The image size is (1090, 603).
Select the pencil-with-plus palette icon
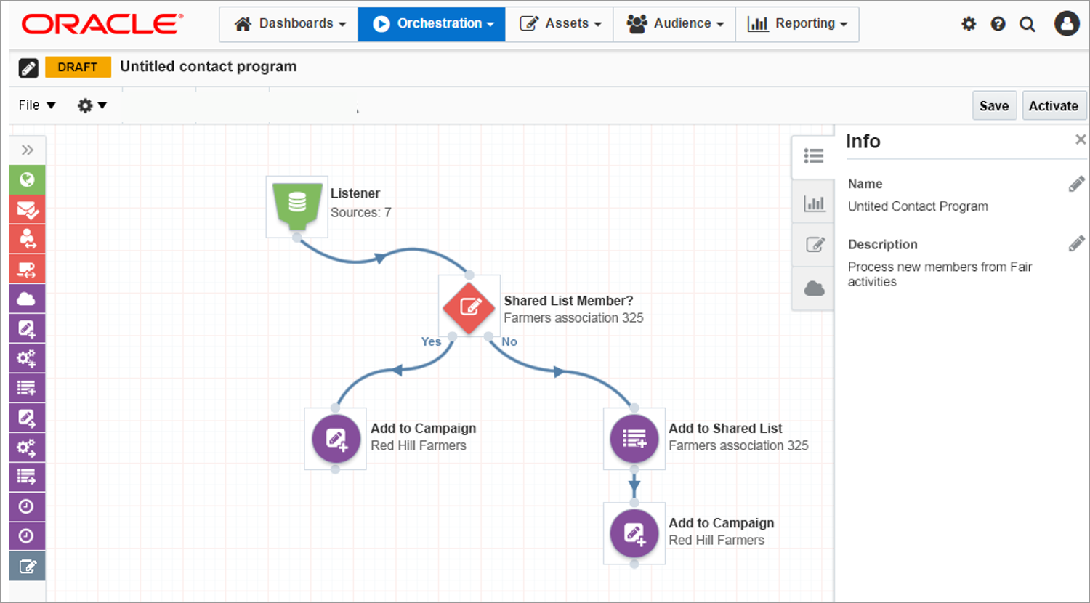click(x=28, y=328)
